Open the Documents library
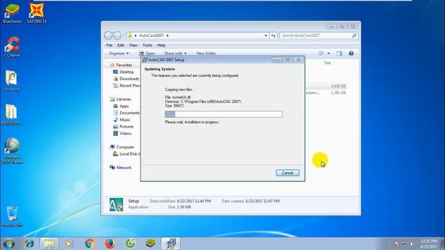 127,112
